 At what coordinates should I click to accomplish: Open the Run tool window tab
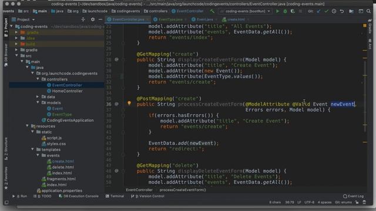click(19, 196)
